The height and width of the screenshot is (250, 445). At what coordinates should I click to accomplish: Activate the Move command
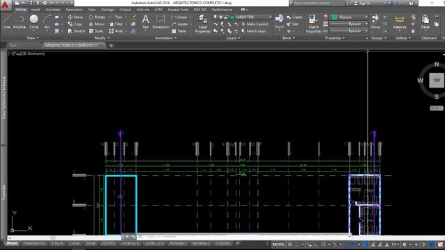[75, 17]
